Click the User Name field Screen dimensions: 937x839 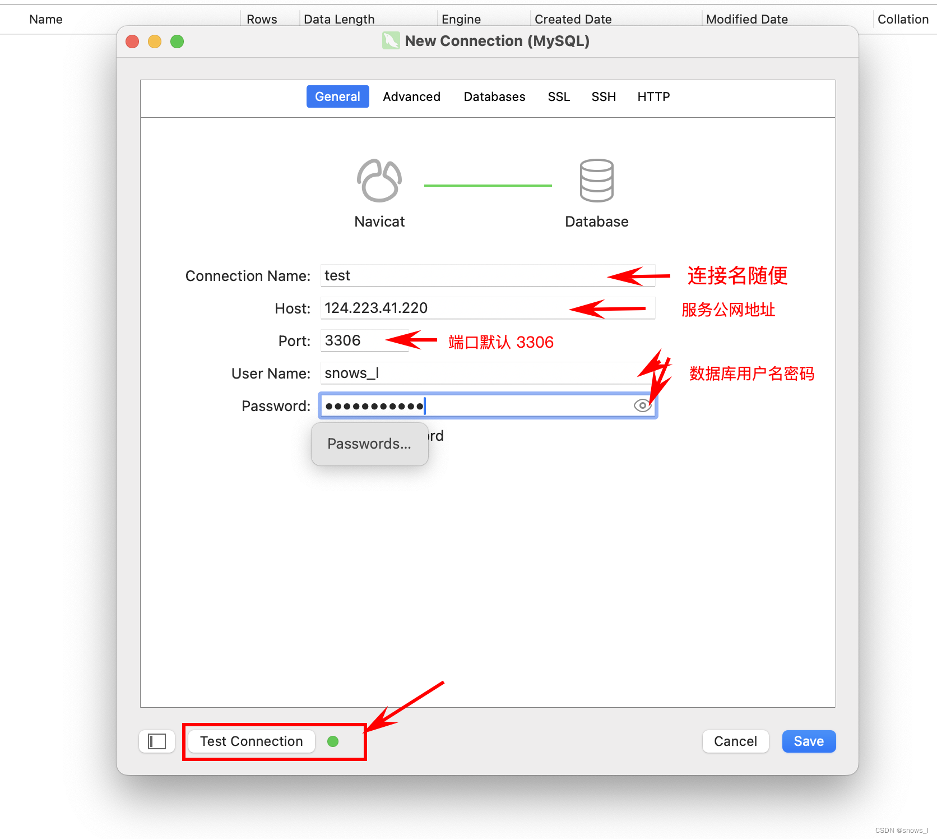tap(488, 373)
